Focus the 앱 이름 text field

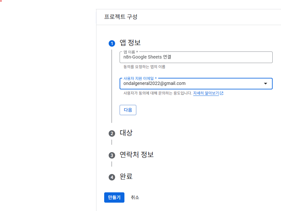196,57
